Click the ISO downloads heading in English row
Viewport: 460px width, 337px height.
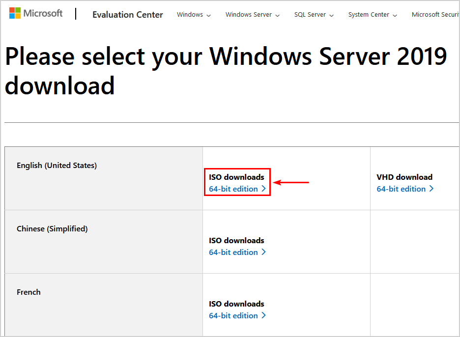(236, 177)
